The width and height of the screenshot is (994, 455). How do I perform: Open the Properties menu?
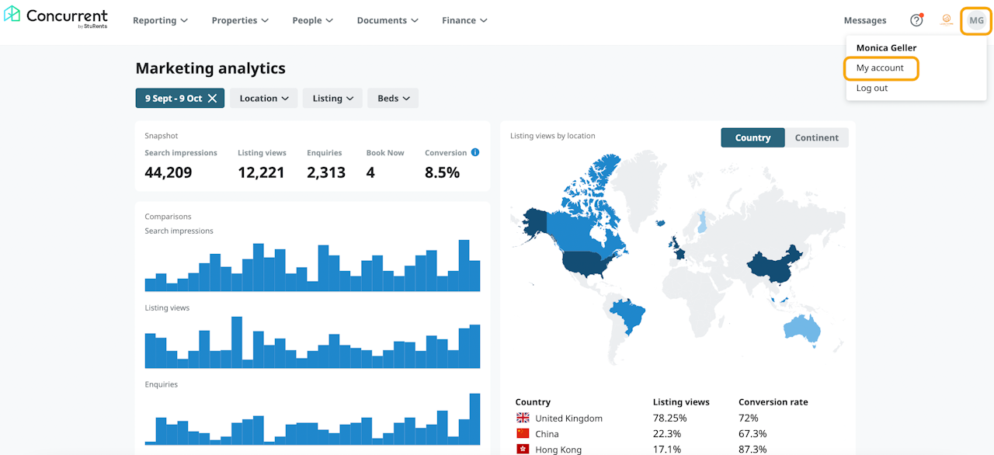[240, 20]
